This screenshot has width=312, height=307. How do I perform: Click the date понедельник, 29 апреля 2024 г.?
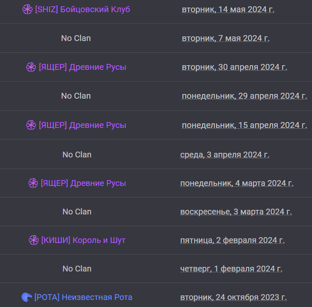[x=244, y=96]
